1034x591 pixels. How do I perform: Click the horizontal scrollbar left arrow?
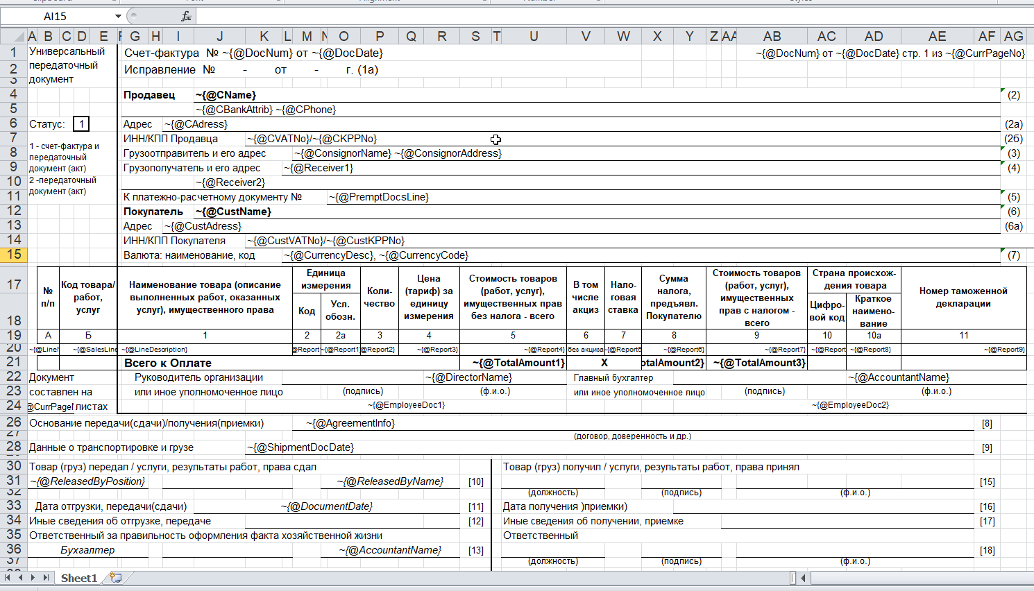(804, 577)
